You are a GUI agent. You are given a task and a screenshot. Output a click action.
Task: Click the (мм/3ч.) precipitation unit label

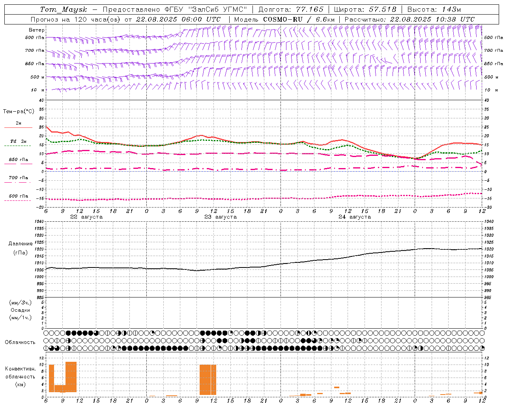(x=21, y=303)
